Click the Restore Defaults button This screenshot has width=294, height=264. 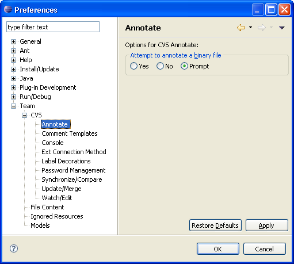215,225
